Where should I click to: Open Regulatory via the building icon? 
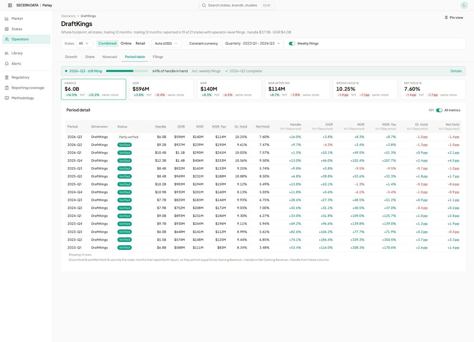coord(7,77)
